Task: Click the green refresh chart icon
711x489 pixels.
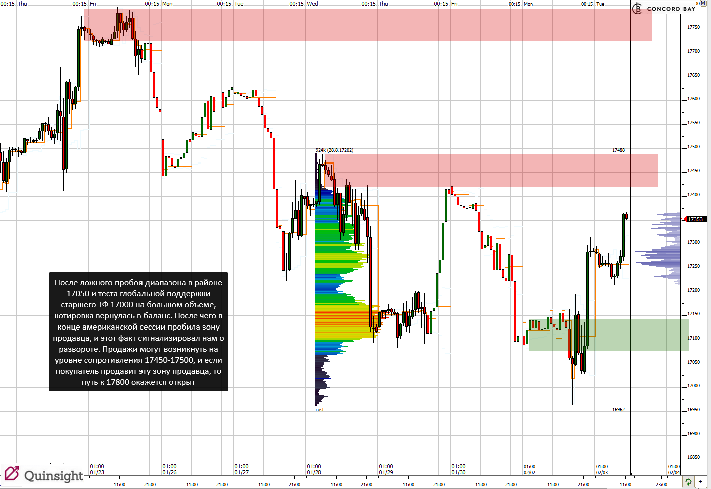Action: pos(689,482)
